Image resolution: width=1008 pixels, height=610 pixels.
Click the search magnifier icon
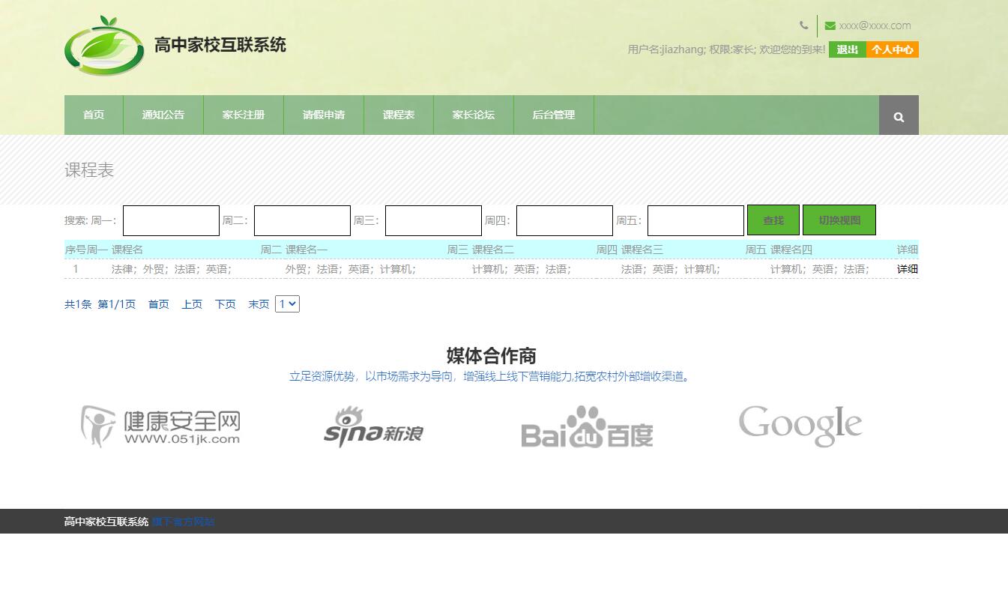(898, 115)
